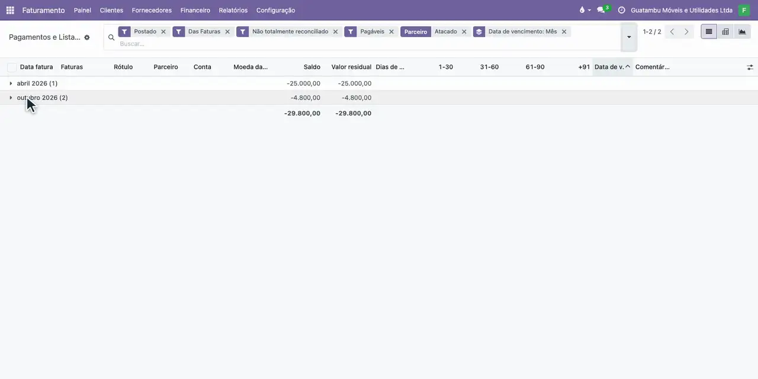Sort by Data de vencimento column header

click(x=612, y=68)
